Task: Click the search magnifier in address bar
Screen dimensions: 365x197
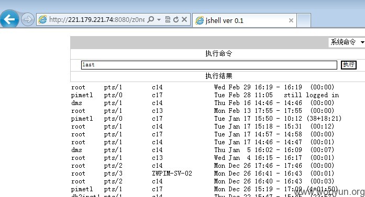Action: click(x=151, y=19)
